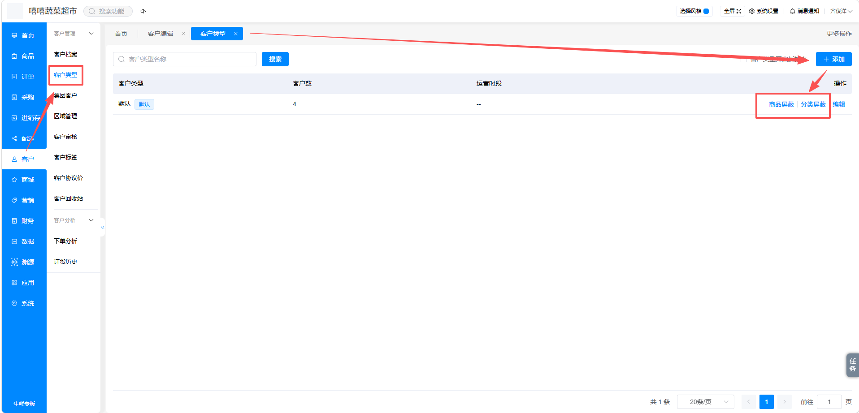Switch to the 客户编辑 tab

pos(161,34)
